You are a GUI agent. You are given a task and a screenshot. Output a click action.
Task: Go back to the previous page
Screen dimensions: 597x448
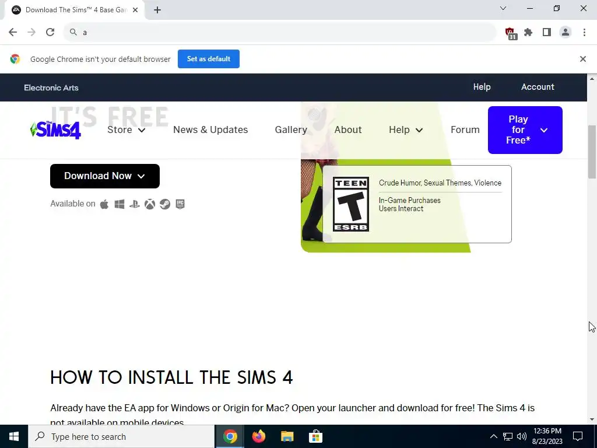(13, 33)
